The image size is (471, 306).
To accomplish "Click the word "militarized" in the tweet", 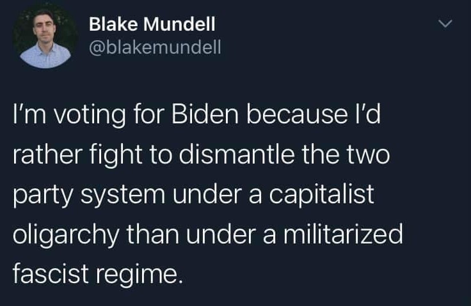I will click(x=343, y=234).
